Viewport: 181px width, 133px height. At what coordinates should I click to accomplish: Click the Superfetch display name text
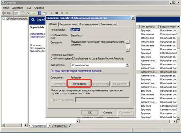click(76, 35)
